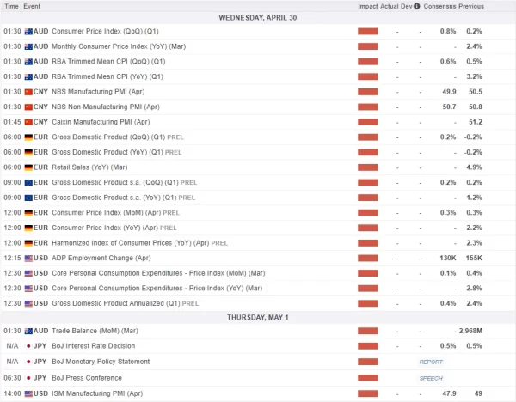Click the China flag on the Caixin Manufacturing PMI row

28,122
